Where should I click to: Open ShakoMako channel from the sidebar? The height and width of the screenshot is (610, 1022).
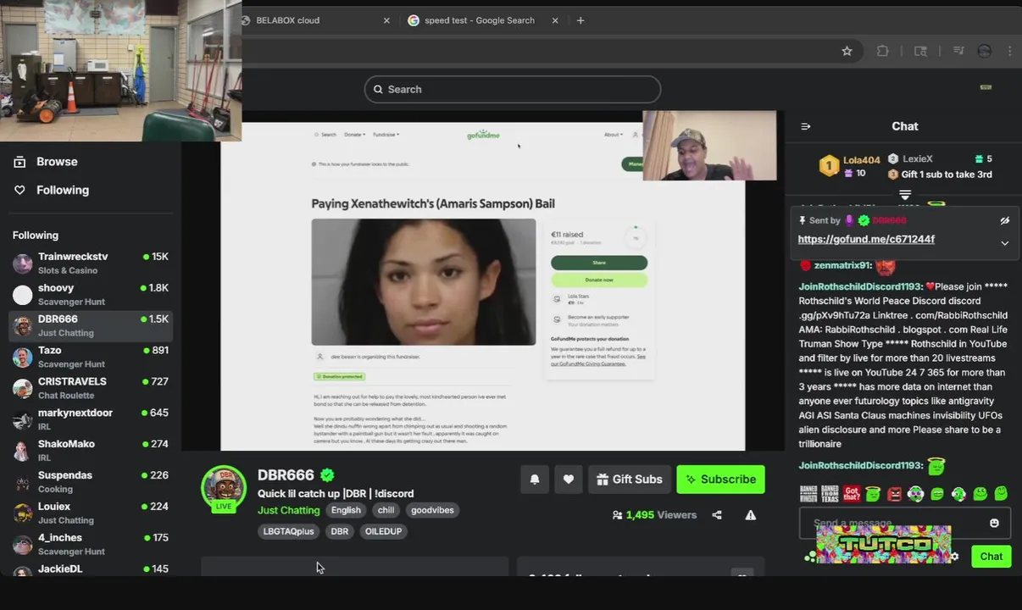[x=91, y=451]
